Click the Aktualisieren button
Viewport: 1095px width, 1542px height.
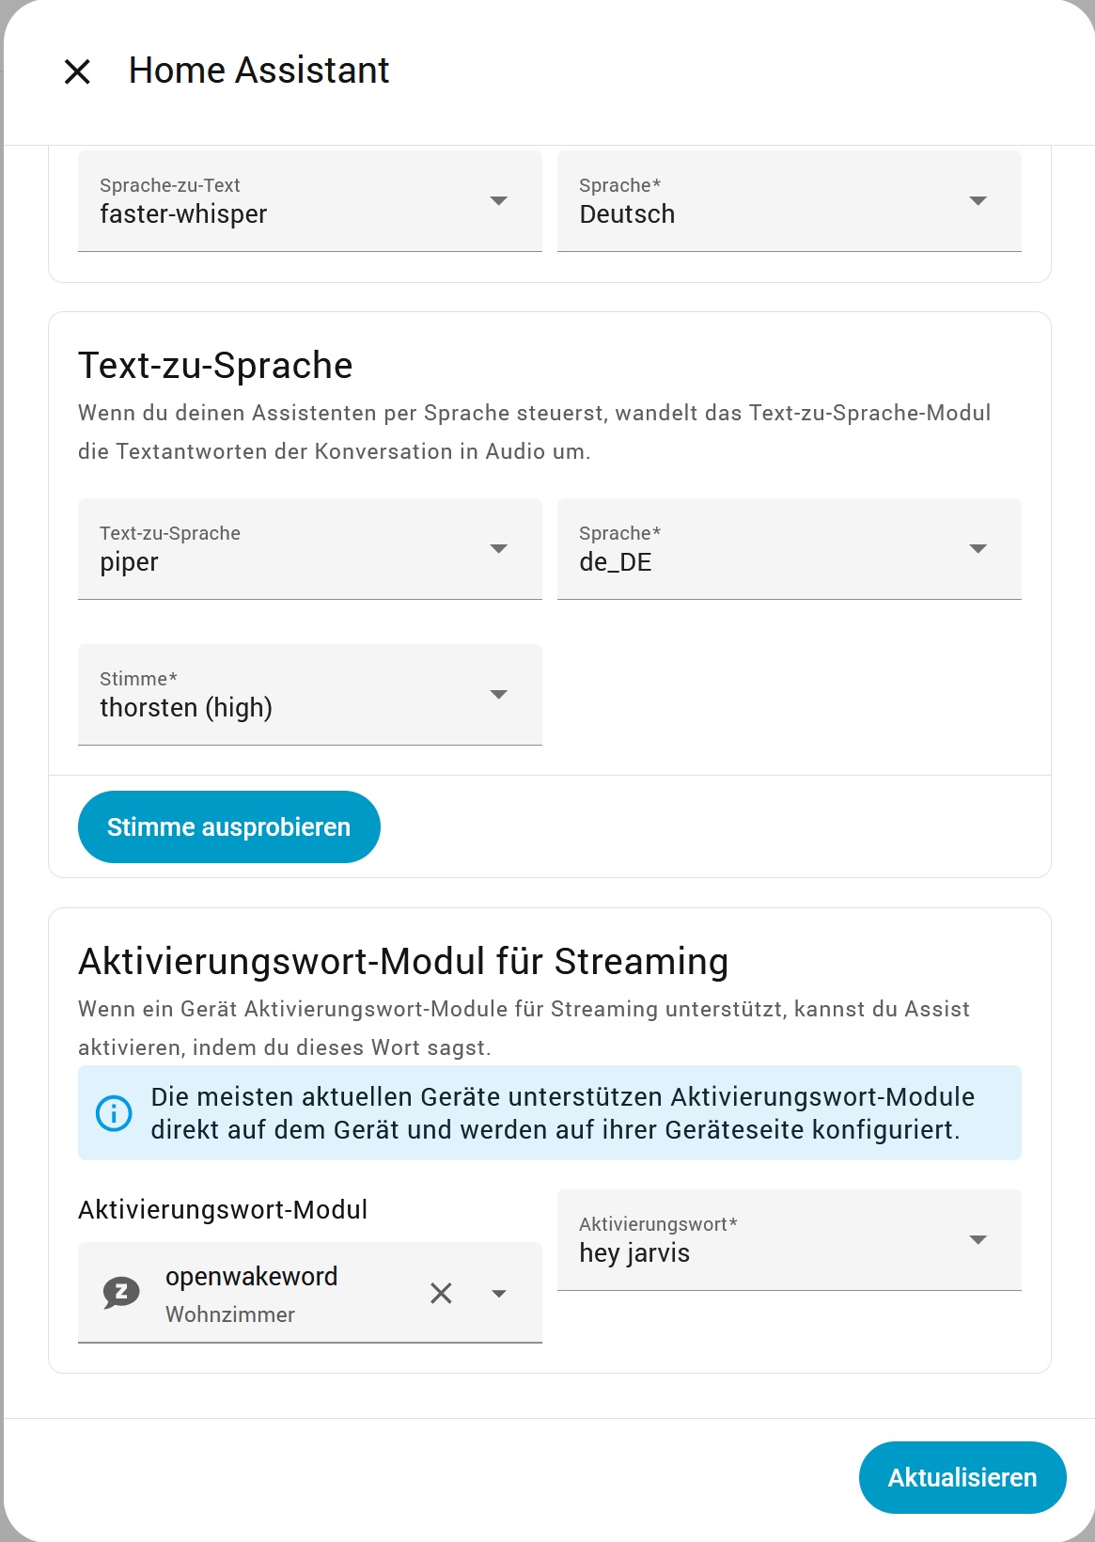(x=962, y=1477)
